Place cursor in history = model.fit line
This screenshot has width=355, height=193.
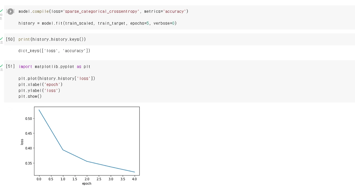pyautogui.click(x=98, y=23)
